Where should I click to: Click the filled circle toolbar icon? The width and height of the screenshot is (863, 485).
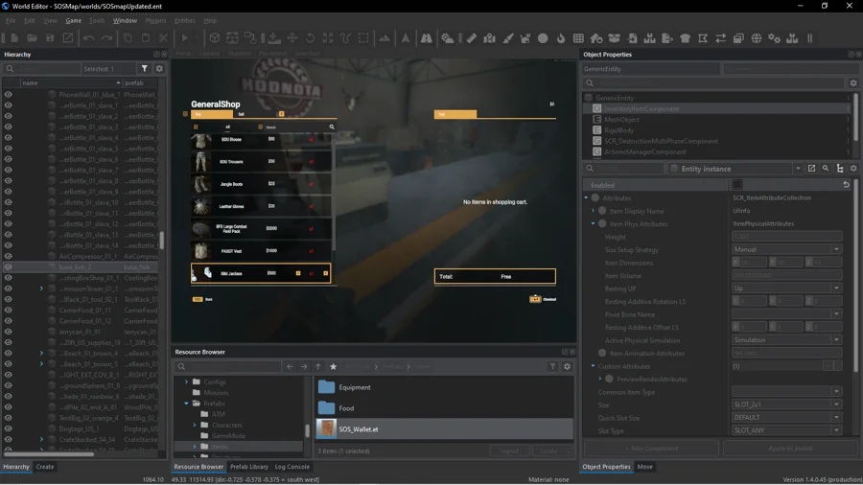click(543, 38)
